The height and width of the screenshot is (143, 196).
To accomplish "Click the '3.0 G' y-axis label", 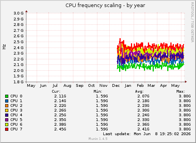I will (19, 13).
